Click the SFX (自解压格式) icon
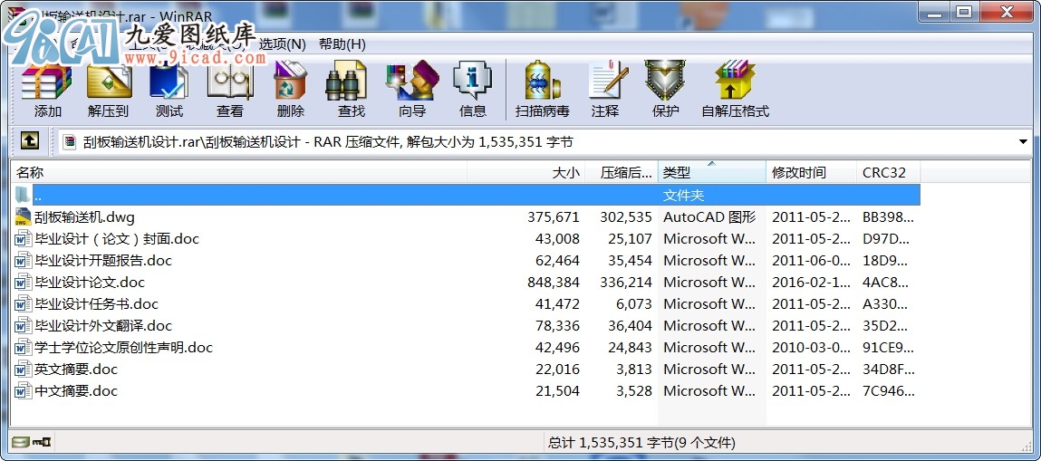This screenshot has width=1041, height=461. (735, 89)
